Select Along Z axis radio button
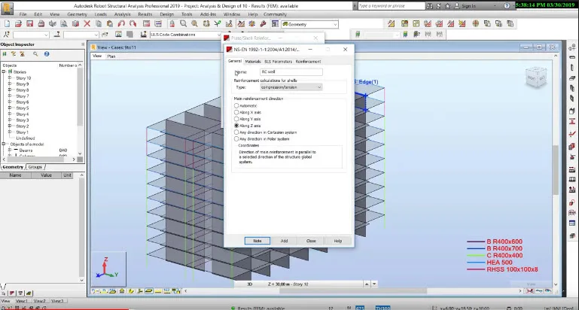Image resolution: width=579 pixels, height=310 pixels. (x=236, y=126)
